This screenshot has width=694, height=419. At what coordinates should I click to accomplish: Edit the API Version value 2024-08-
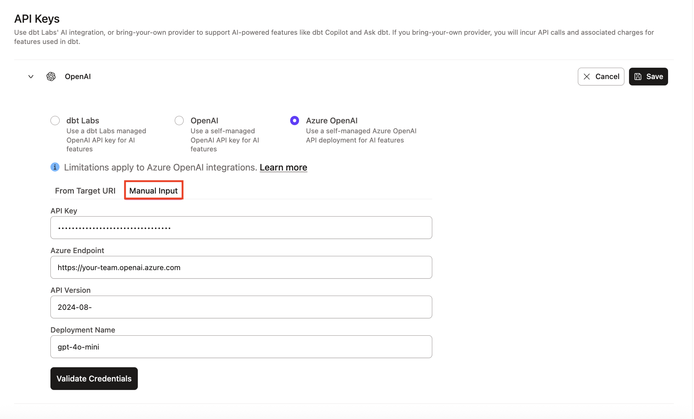coord(241,307)
